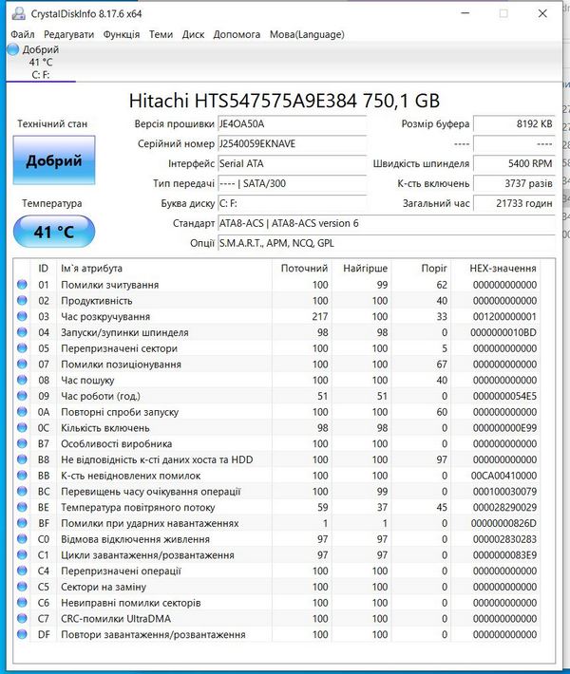570x674 pixels.
Task: Open the Диск menu
Action: (x=193, y=34)
